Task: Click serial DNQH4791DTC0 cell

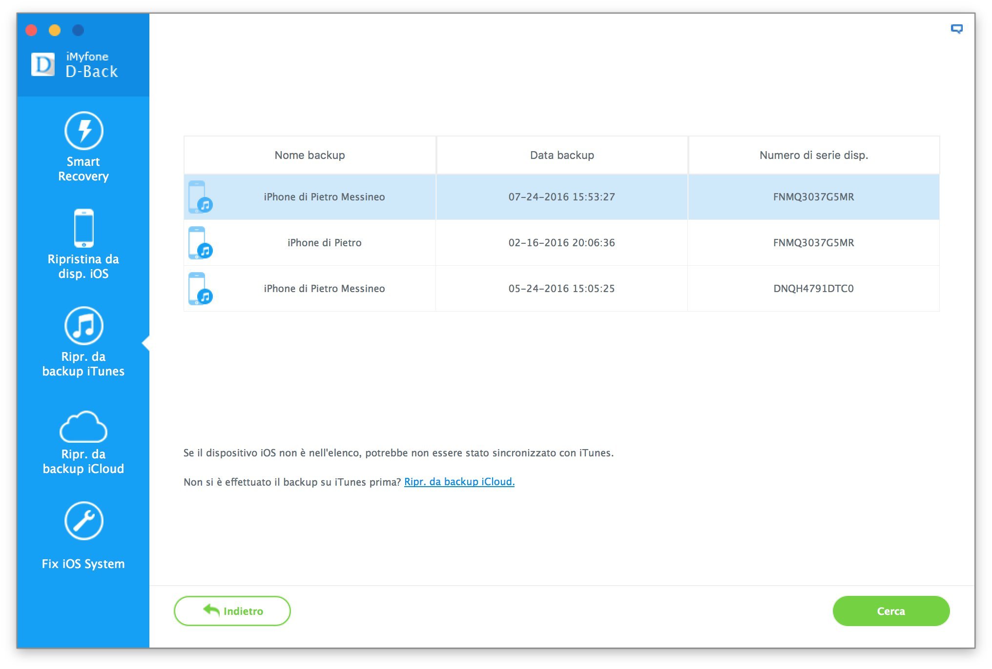Action: (x=814, y=289)
